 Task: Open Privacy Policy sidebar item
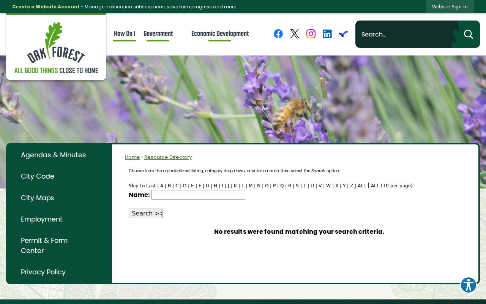pos(43,272)
